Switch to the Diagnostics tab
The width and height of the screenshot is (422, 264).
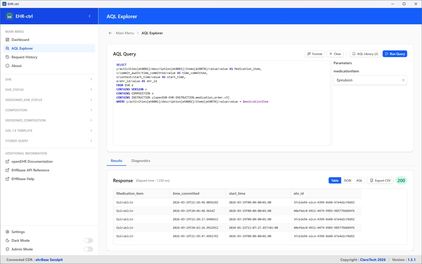[141, 161]
